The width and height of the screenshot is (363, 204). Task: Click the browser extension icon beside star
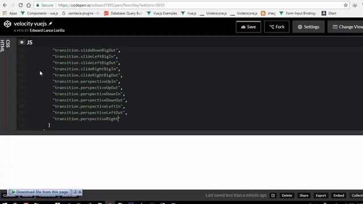pos(355,5)
